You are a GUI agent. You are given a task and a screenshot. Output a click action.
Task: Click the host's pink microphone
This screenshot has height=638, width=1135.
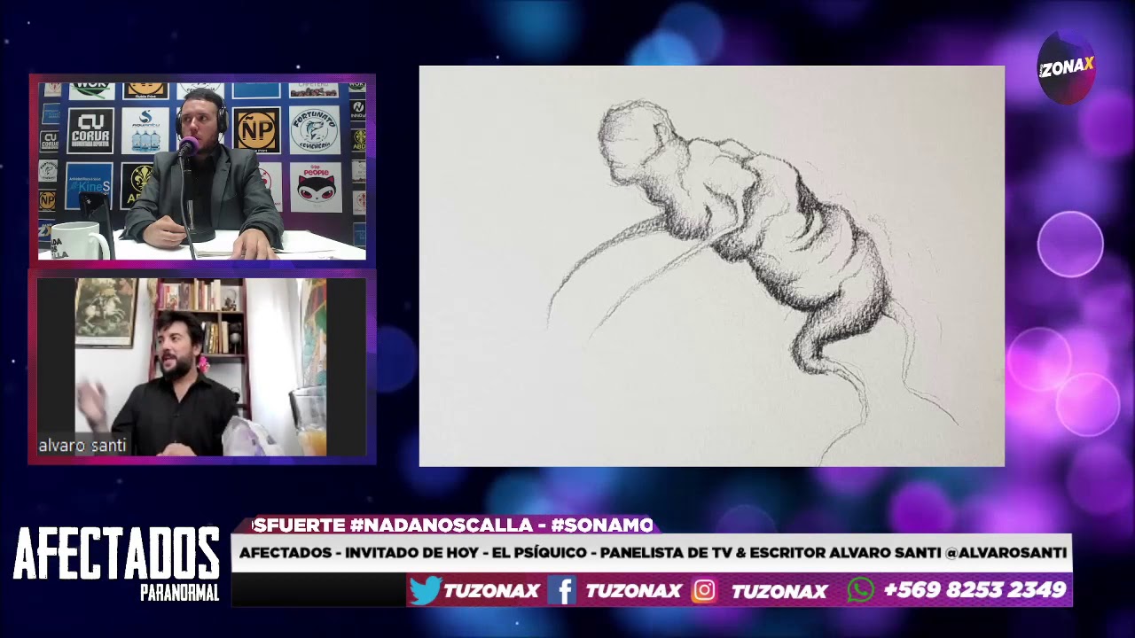coord(188,147)
